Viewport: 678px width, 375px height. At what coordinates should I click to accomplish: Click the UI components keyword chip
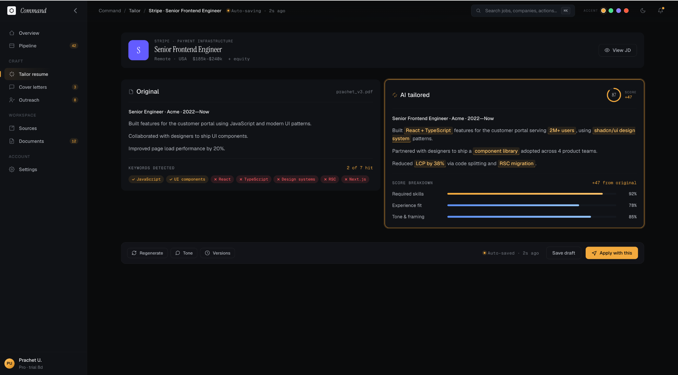(187, 179)
